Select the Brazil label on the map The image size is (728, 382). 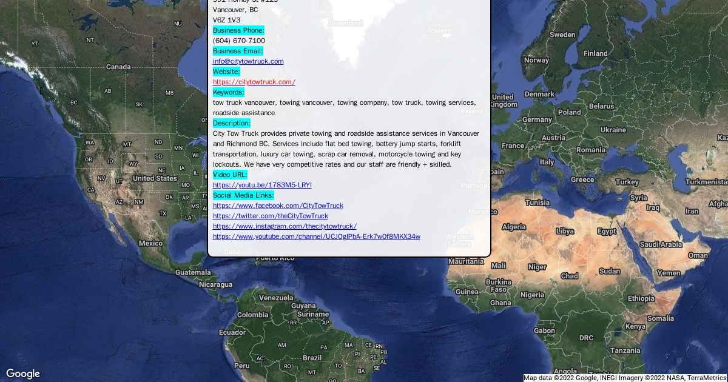[x=312, y=358]
